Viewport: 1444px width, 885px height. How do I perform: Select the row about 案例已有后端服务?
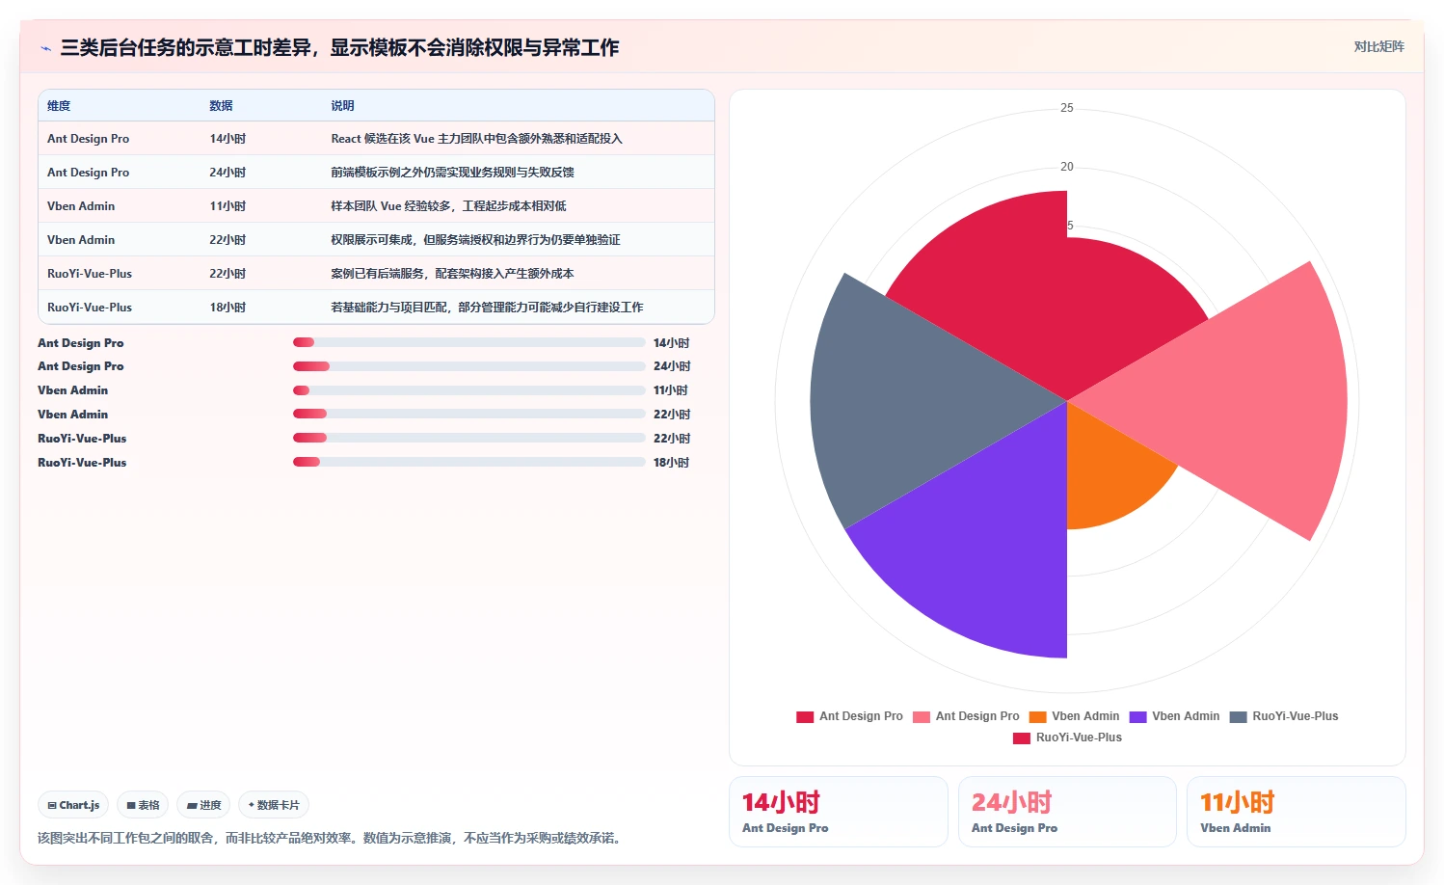tap(376, 274)
